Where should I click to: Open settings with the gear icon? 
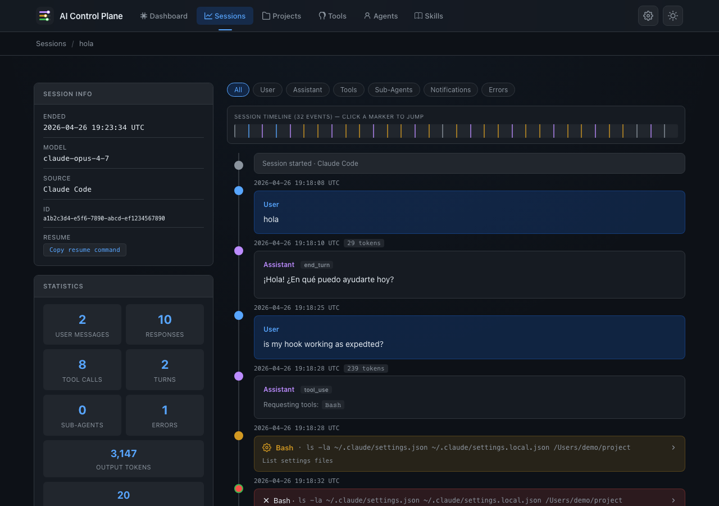648,16
